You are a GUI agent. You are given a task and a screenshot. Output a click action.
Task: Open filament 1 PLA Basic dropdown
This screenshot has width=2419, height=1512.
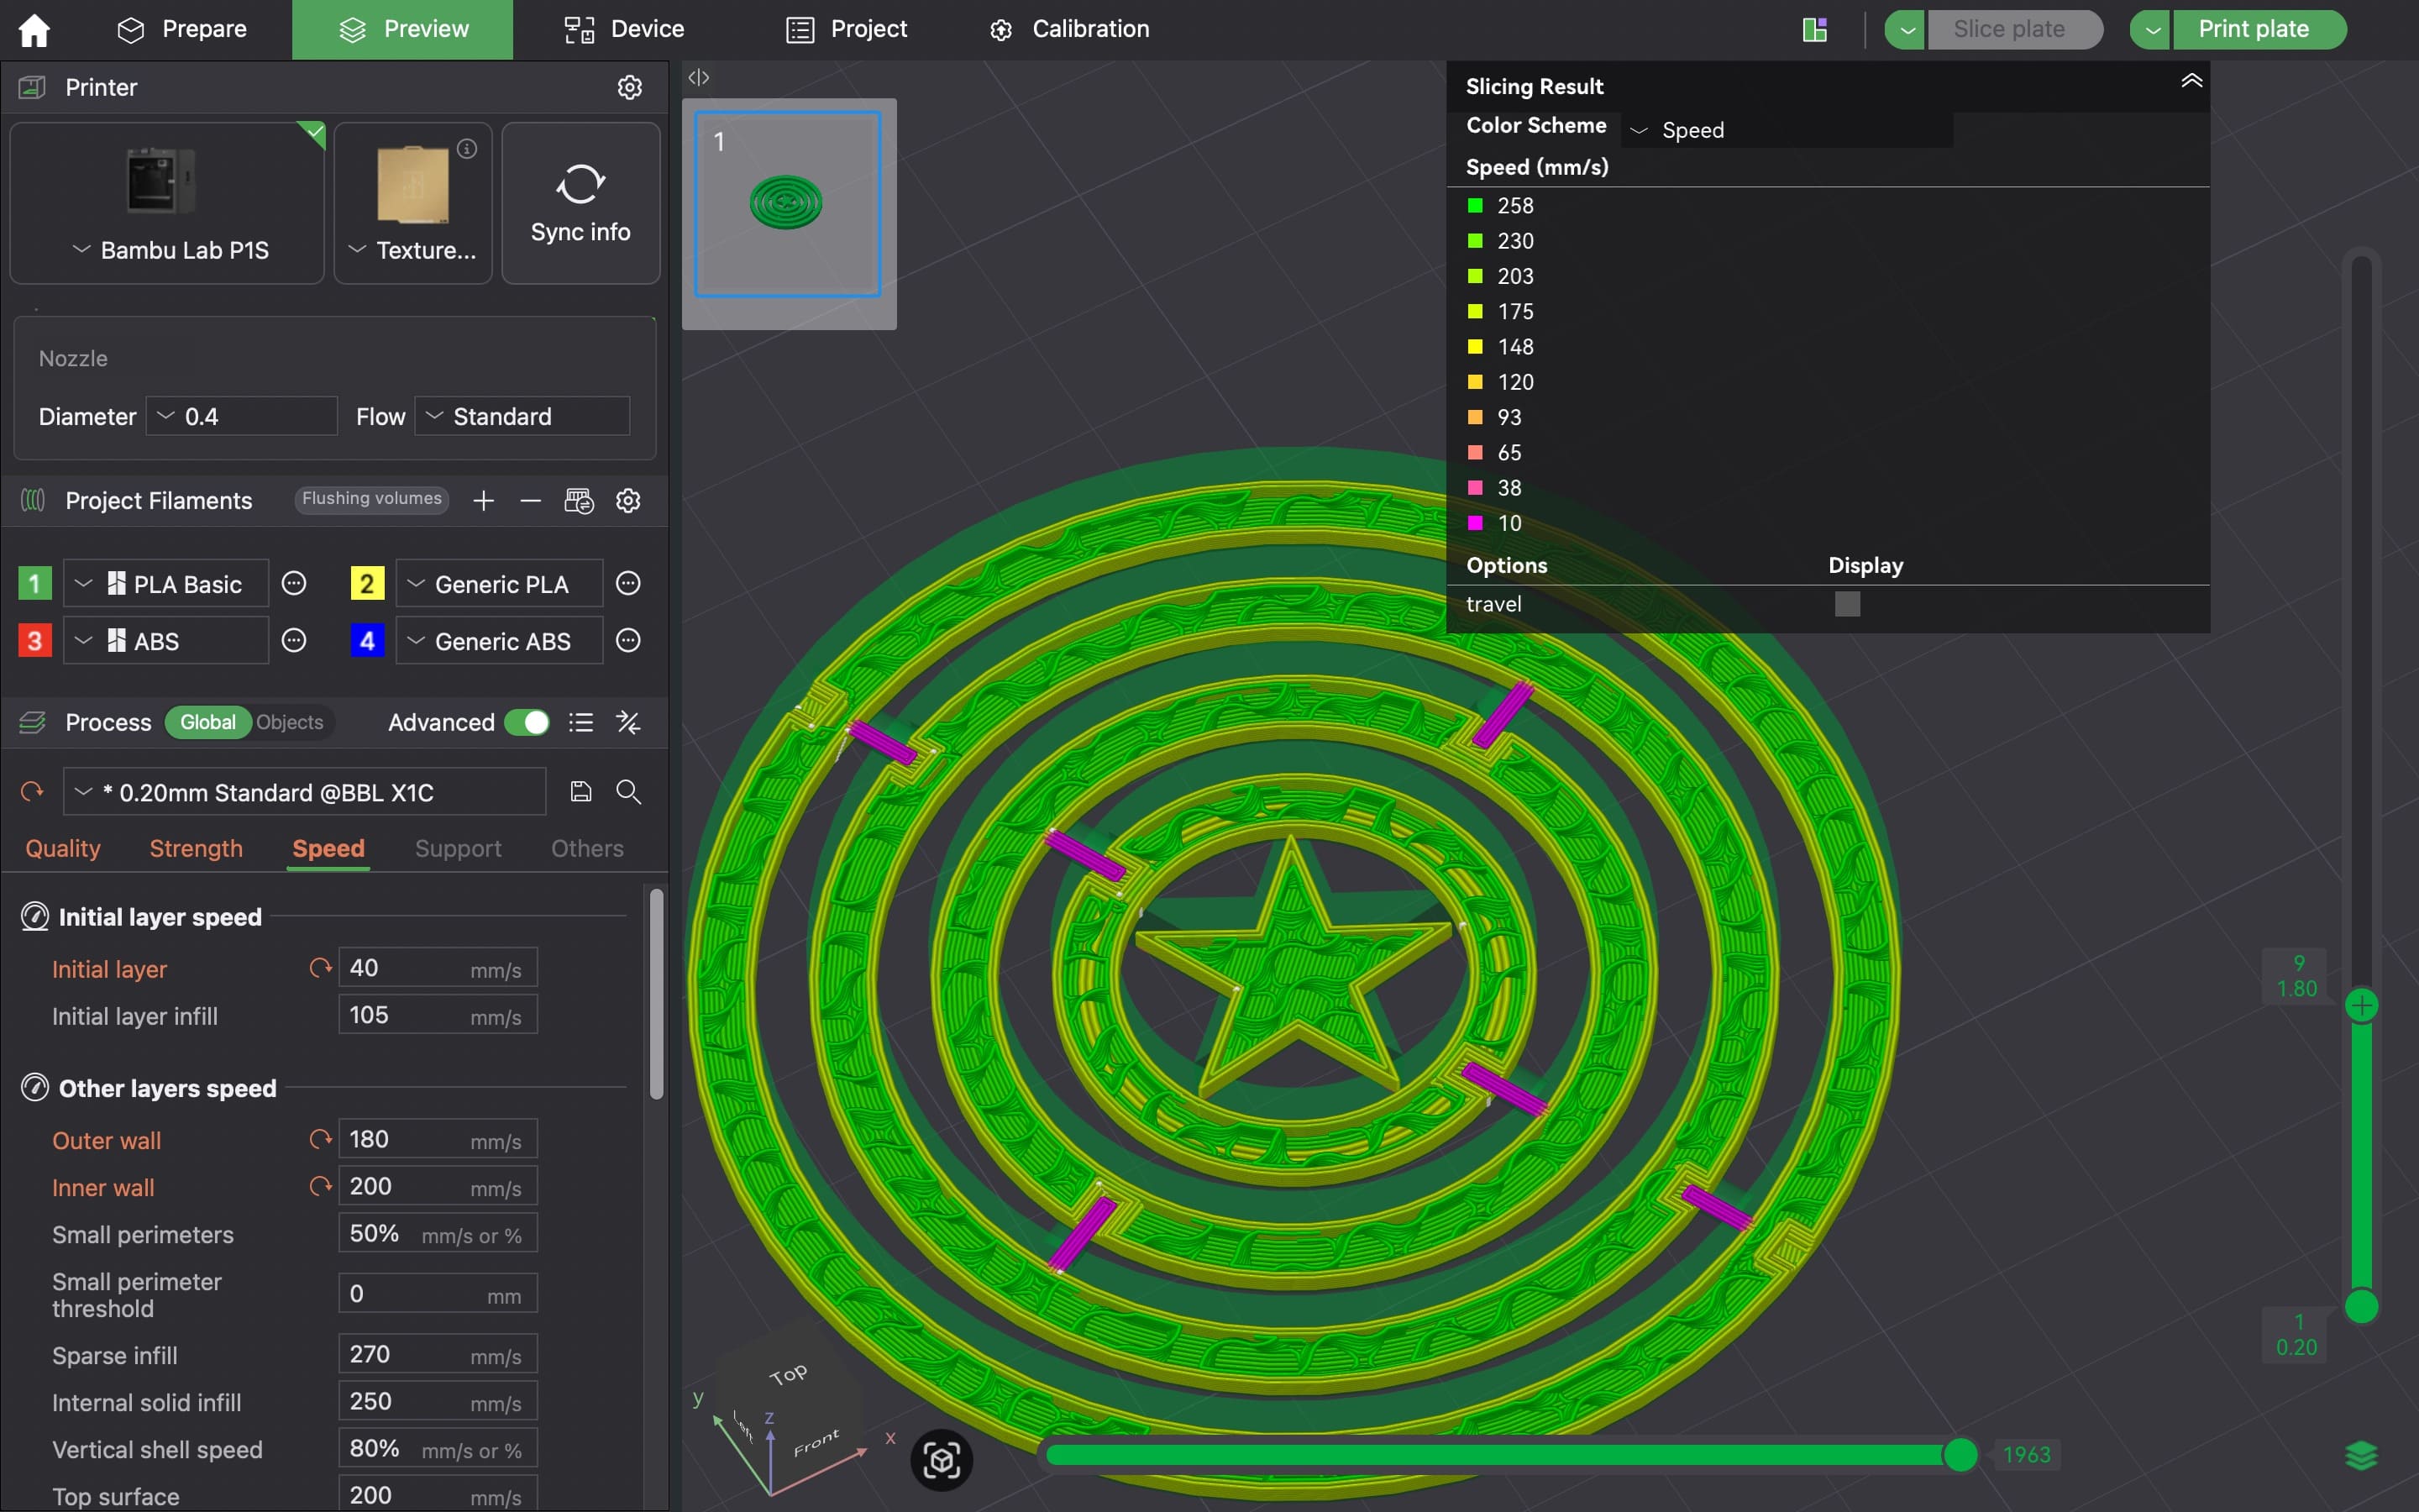166,584
